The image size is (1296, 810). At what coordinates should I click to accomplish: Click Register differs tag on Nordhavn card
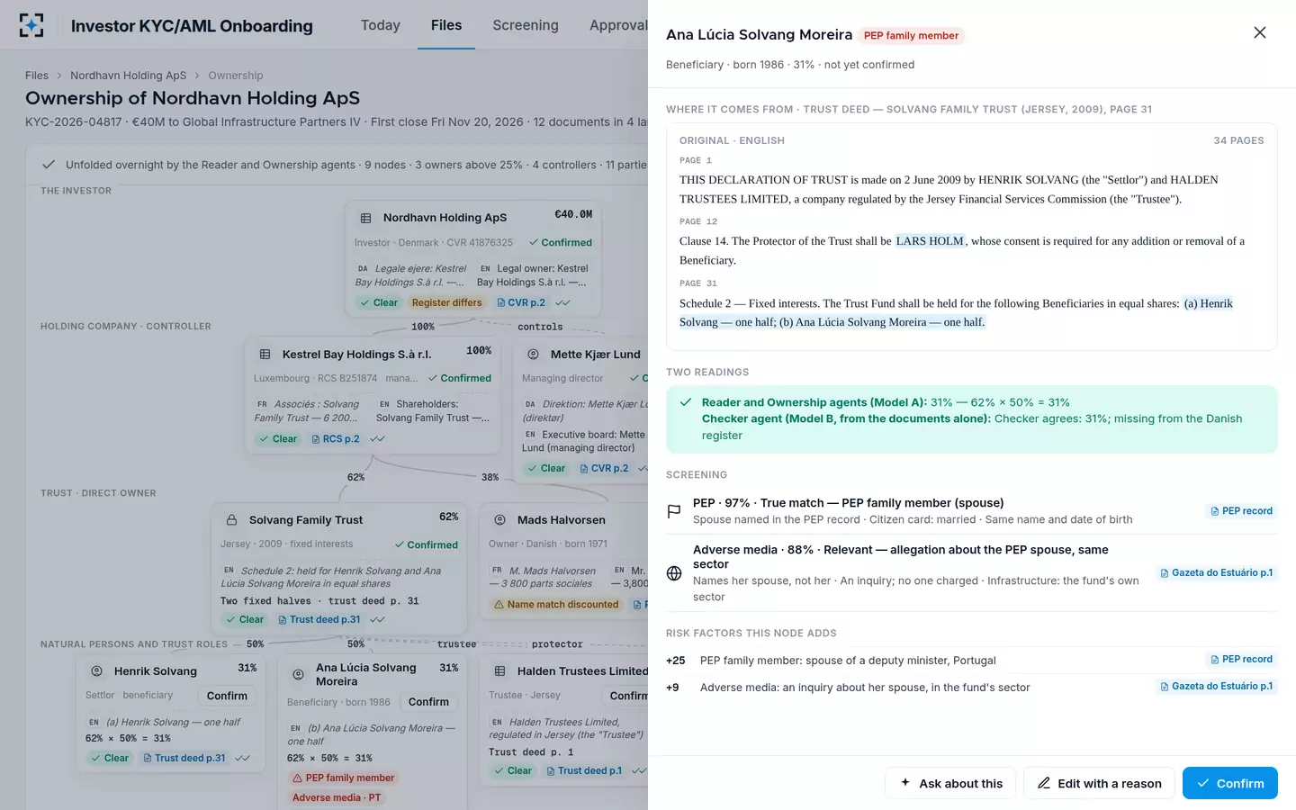click(x=446, y=303)
